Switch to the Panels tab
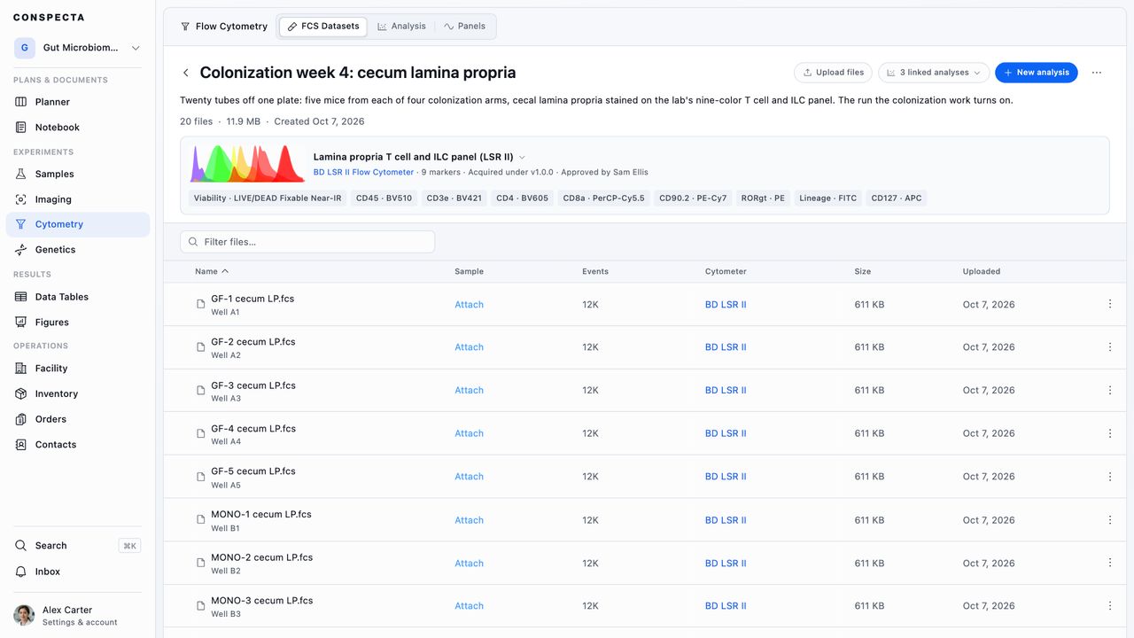Screen dimensions: 1134x638 click(464, 27)
